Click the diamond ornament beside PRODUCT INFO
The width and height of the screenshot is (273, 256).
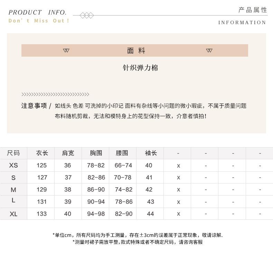click(x=87, y=16)
